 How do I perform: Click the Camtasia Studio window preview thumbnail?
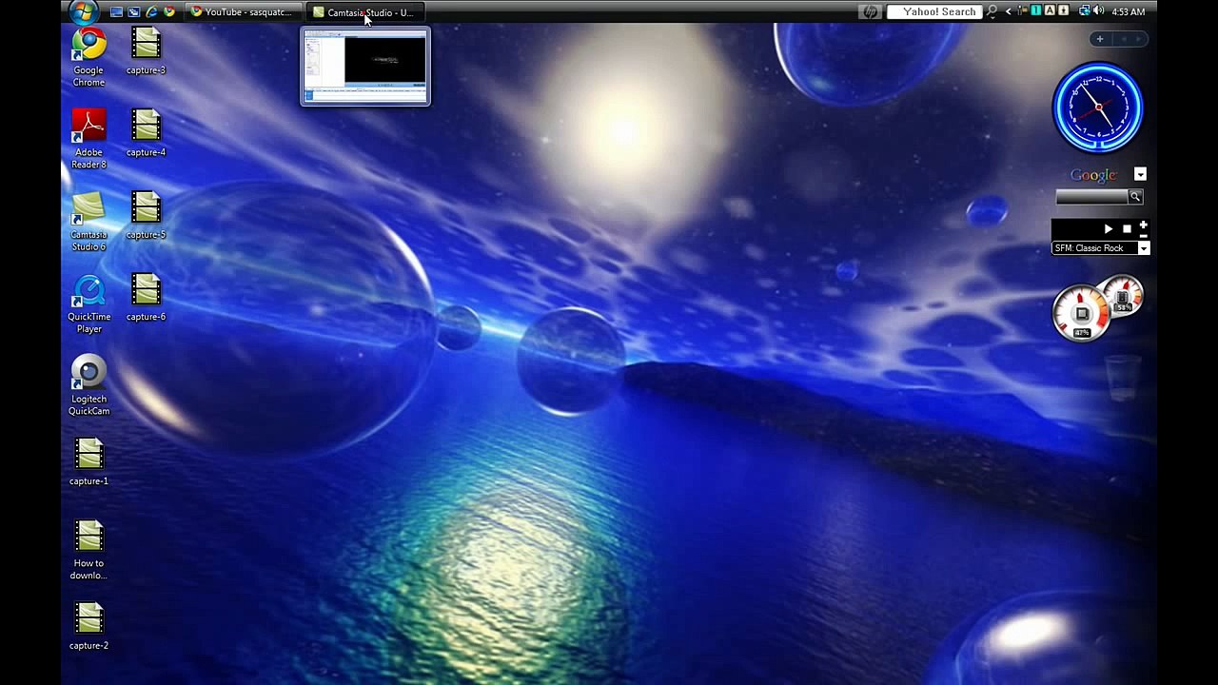[365, 67]
